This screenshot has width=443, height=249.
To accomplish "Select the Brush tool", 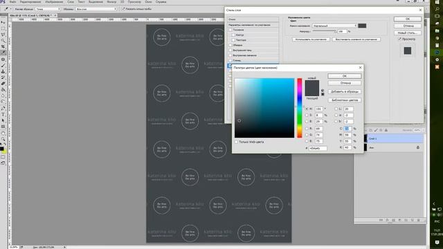I will coord(3,66).
